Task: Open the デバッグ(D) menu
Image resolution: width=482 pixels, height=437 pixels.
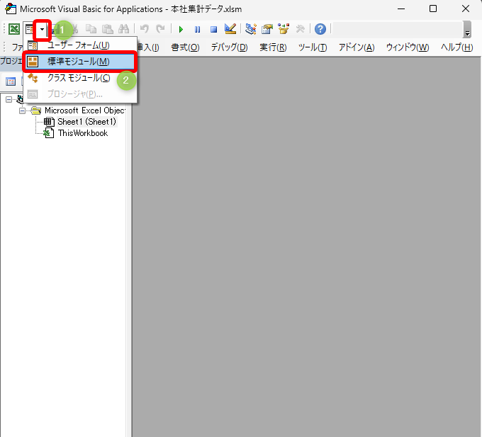Action: (x=229, y=47)
